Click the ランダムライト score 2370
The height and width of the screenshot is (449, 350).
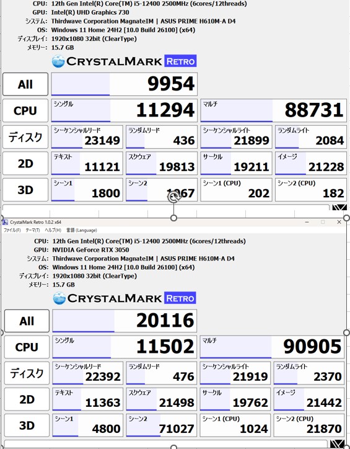pyautogui.click(x=309, y=373)
